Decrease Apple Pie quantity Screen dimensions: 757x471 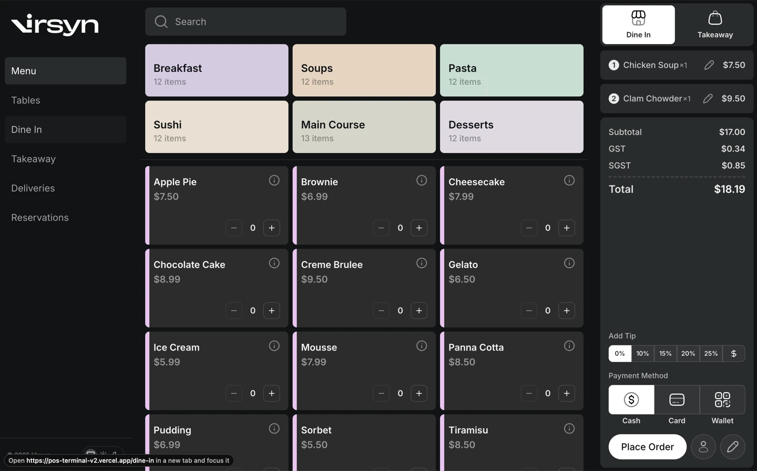pyautogui.click(x=234, y=228)
